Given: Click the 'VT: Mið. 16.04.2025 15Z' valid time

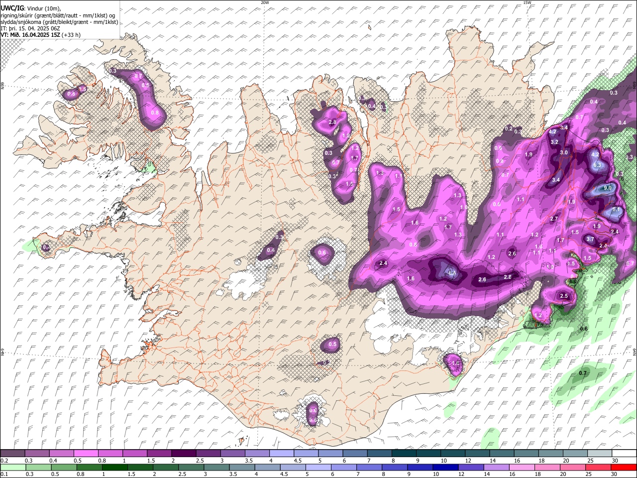Looking at the screenshot, I should tap(31, 35).
